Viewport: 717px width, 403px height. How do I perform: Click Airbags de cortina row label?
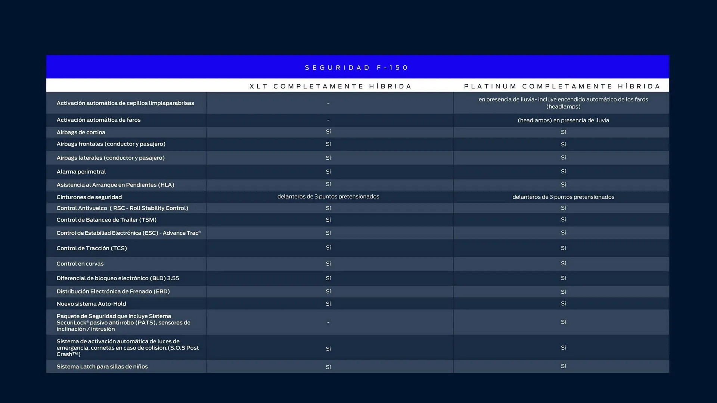[x=81, y=132]
